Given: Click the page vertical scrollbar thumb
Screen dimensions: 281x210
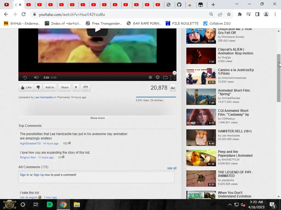Looking at the screenshot, I should pyautogui.click(x=279, y=78).
